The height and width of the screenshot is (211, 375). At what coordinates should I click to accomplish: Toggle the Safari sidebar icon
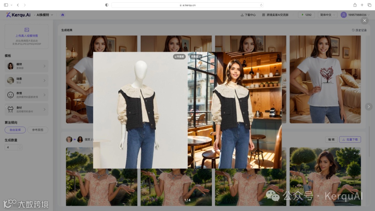tap(6, 5)
